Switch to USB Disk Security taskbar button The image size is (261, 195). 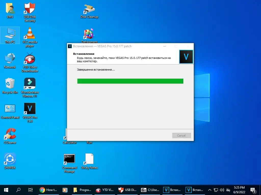pyautogui.click(x=127, y=190)
